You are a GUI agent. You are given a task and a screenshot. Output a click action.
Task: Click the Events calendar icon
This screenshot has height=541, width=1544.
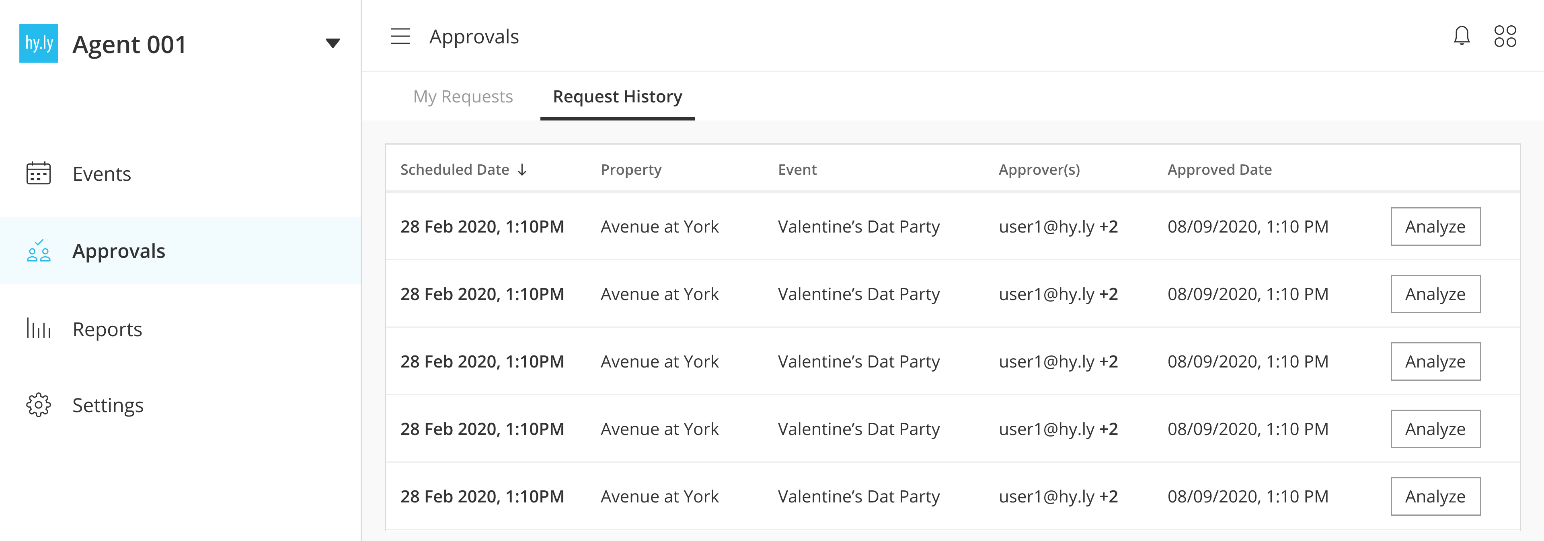point(38,174)
